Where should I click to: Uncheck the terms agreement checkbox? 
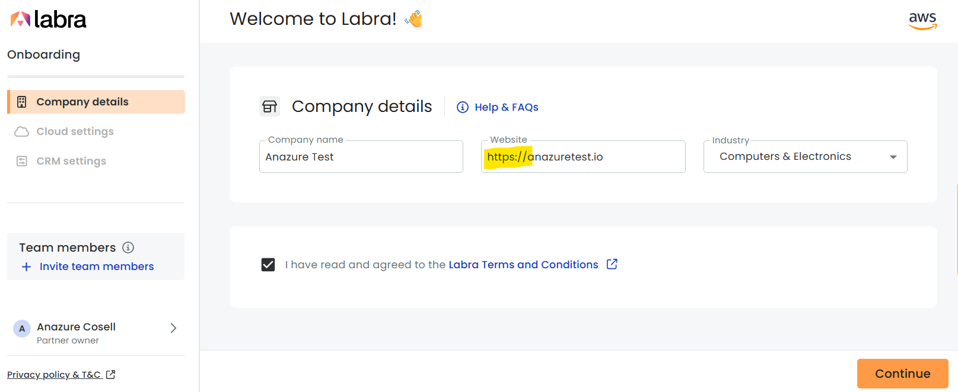[x=268, y=265]
